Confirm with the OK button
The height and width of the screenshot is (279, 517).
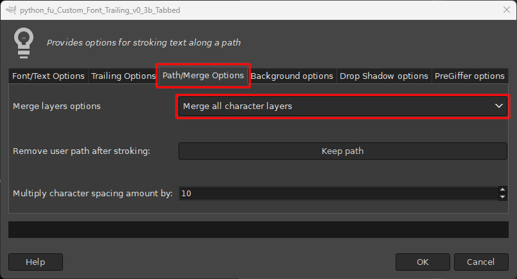[x=423, y=262]
